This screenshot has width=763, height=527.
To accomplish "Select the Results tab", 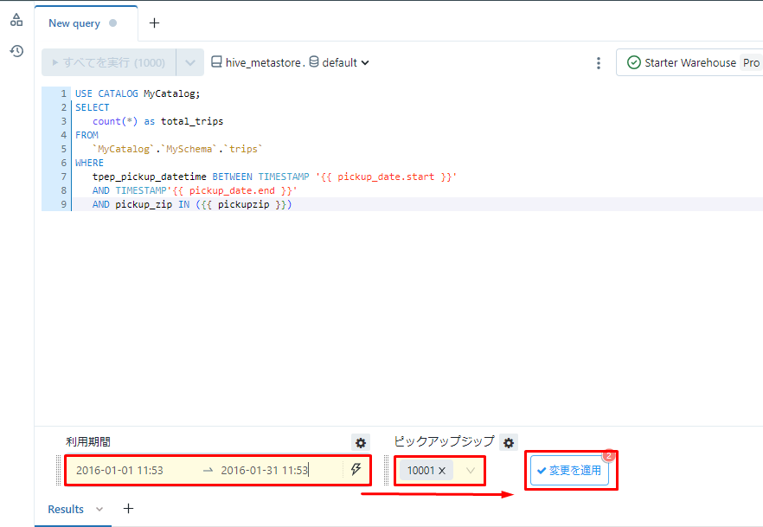I will pos(66,509).
